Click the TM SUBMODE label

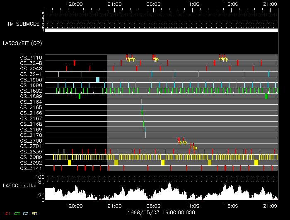point(23,24)
